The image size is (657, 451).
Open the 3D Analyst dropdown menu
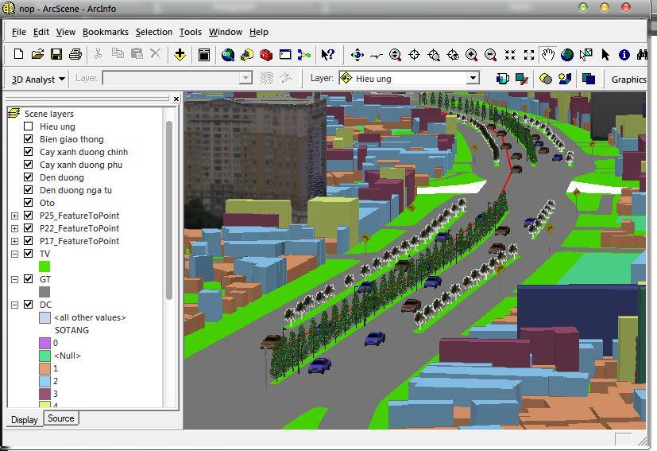[35, 79]
